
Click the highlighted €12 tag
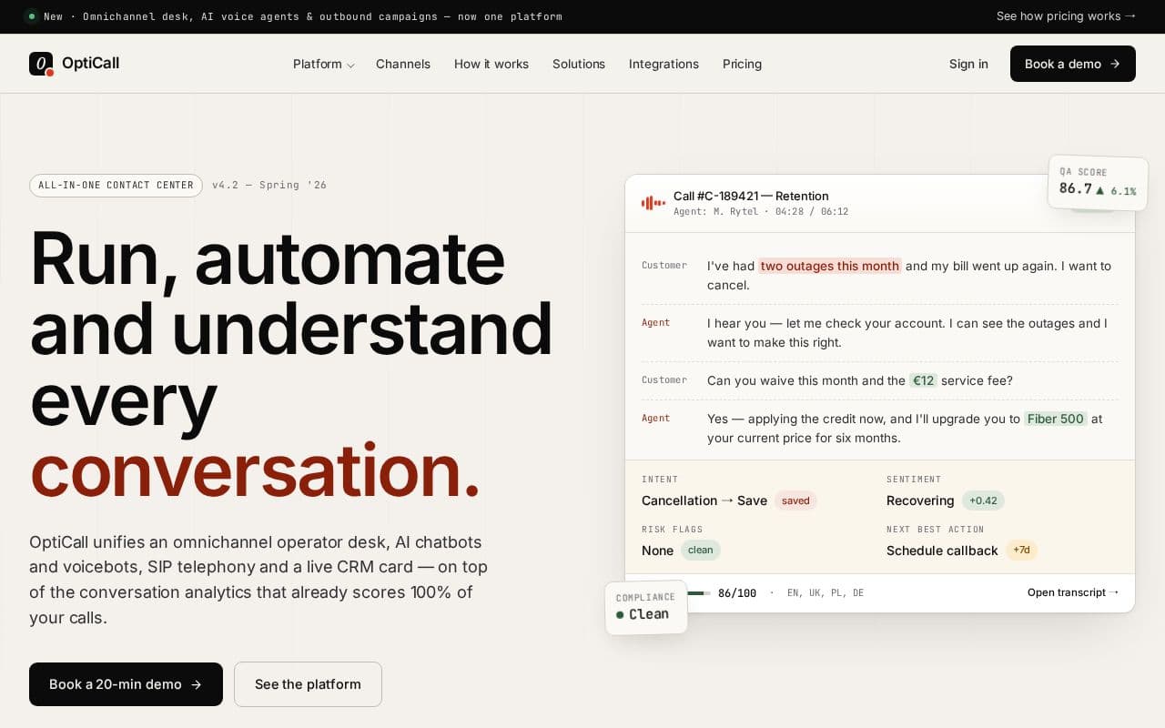923,380
